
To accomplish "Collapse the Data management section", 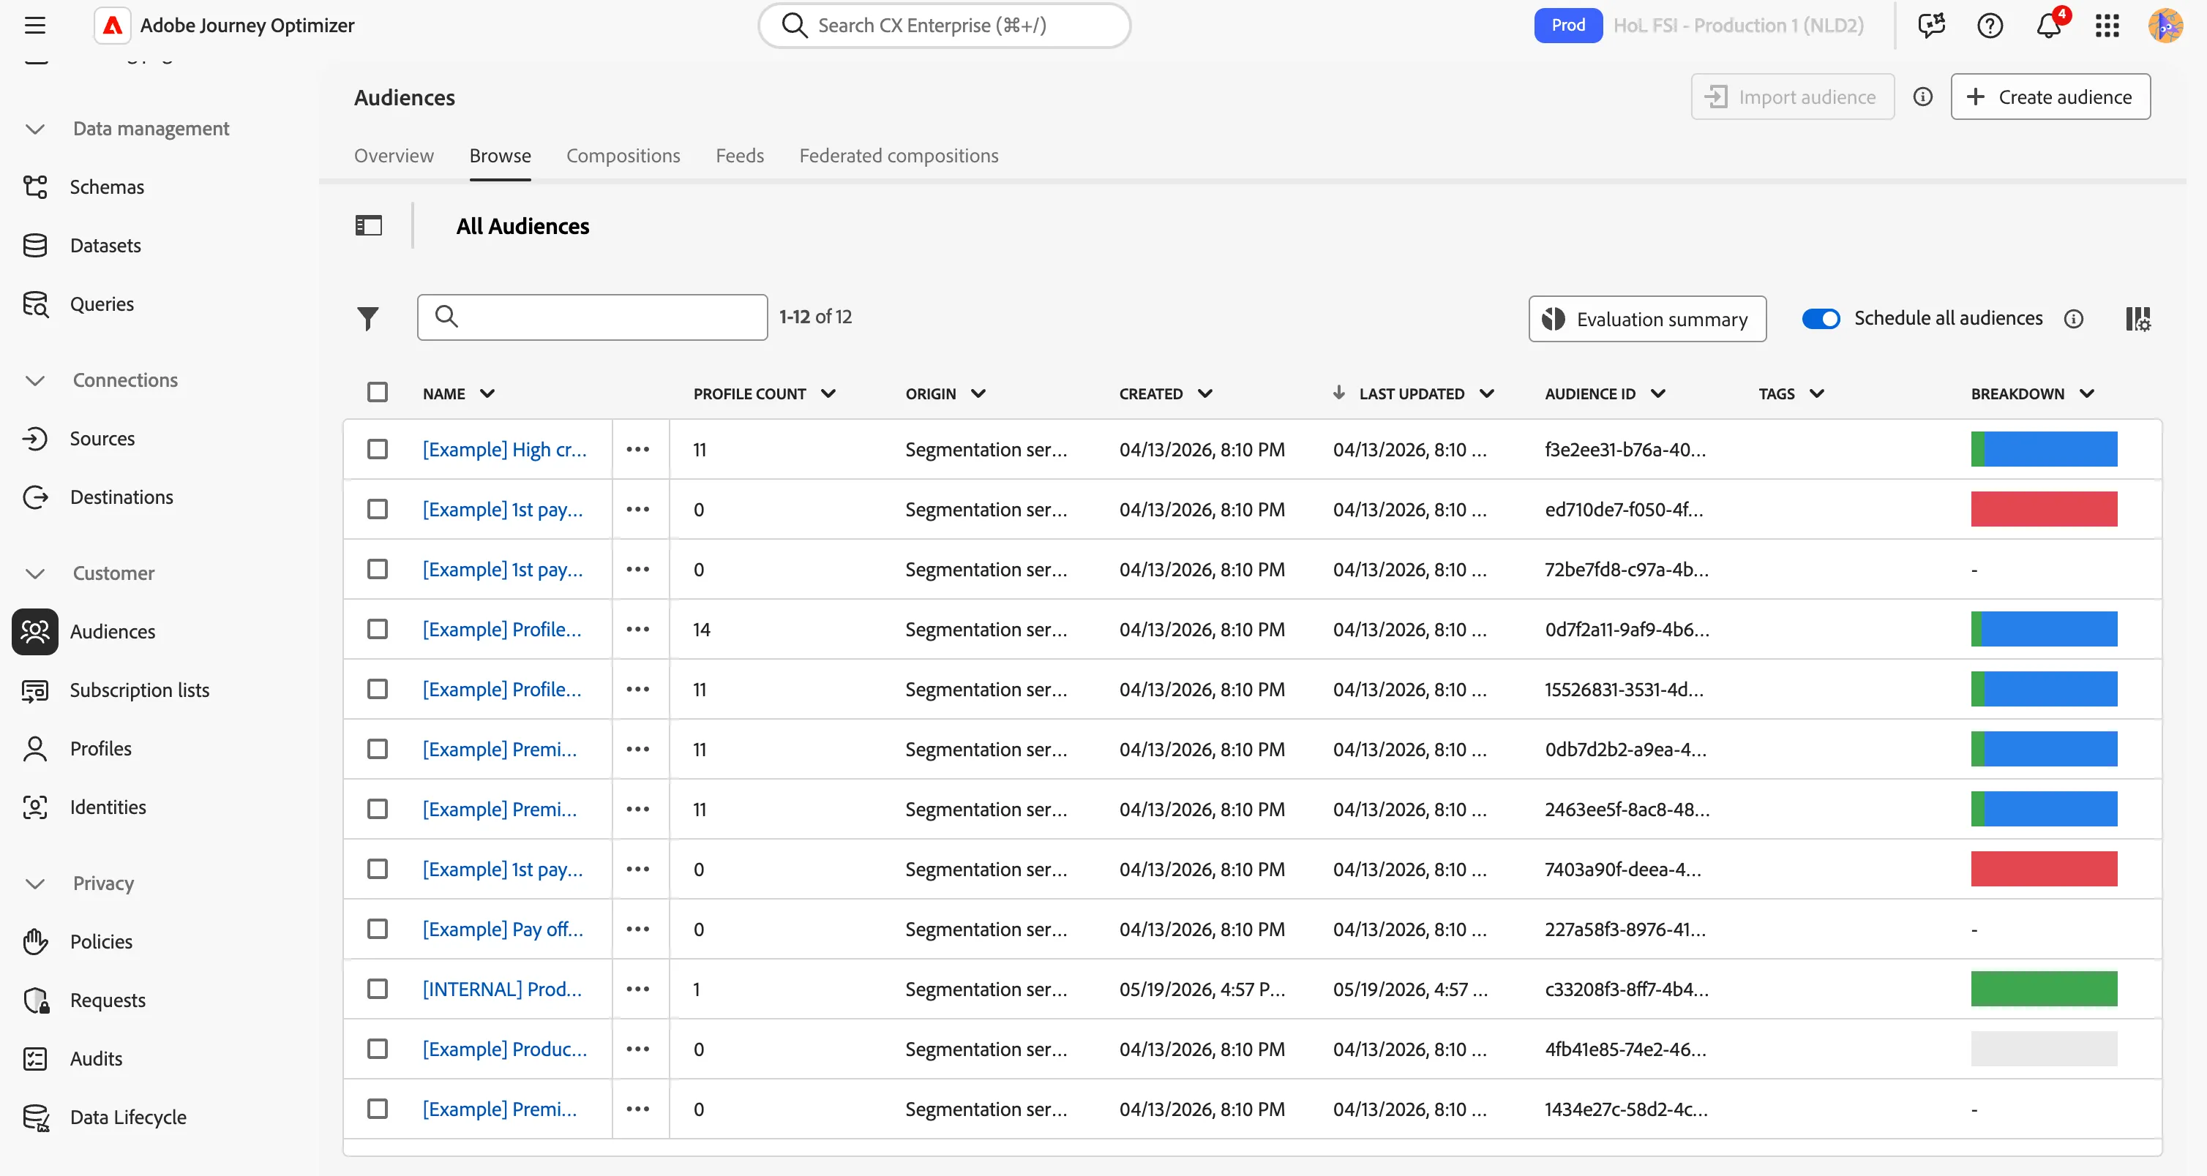I will (x=35, y=129).
